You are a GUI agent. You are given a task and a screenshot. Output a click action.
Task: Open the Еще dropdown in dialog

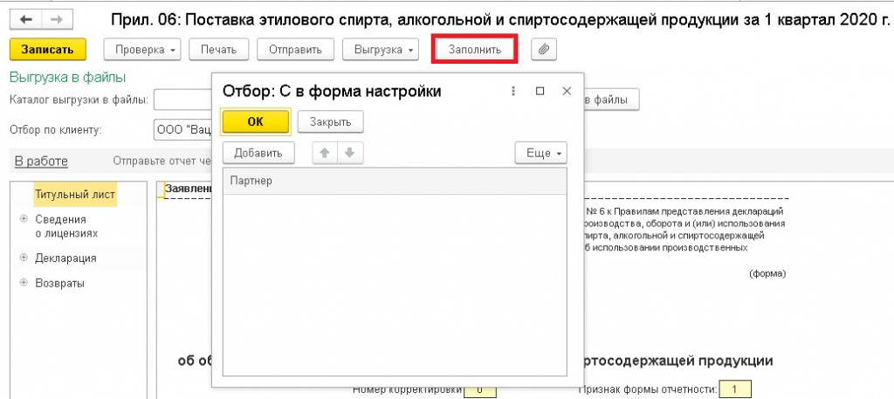coord(541,153)
